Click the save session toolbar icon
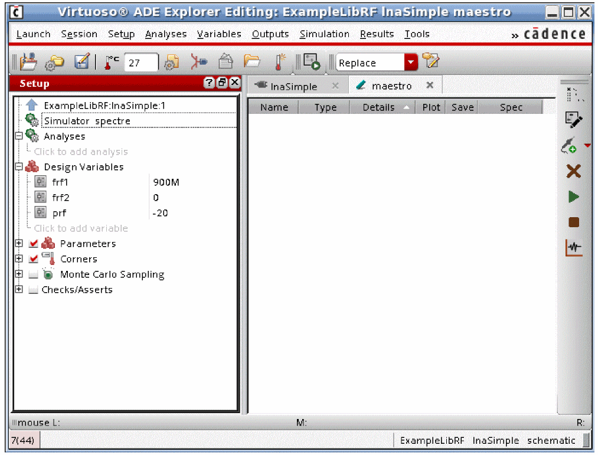The height and width of the screenshot is (455, 598). point(28,62)
